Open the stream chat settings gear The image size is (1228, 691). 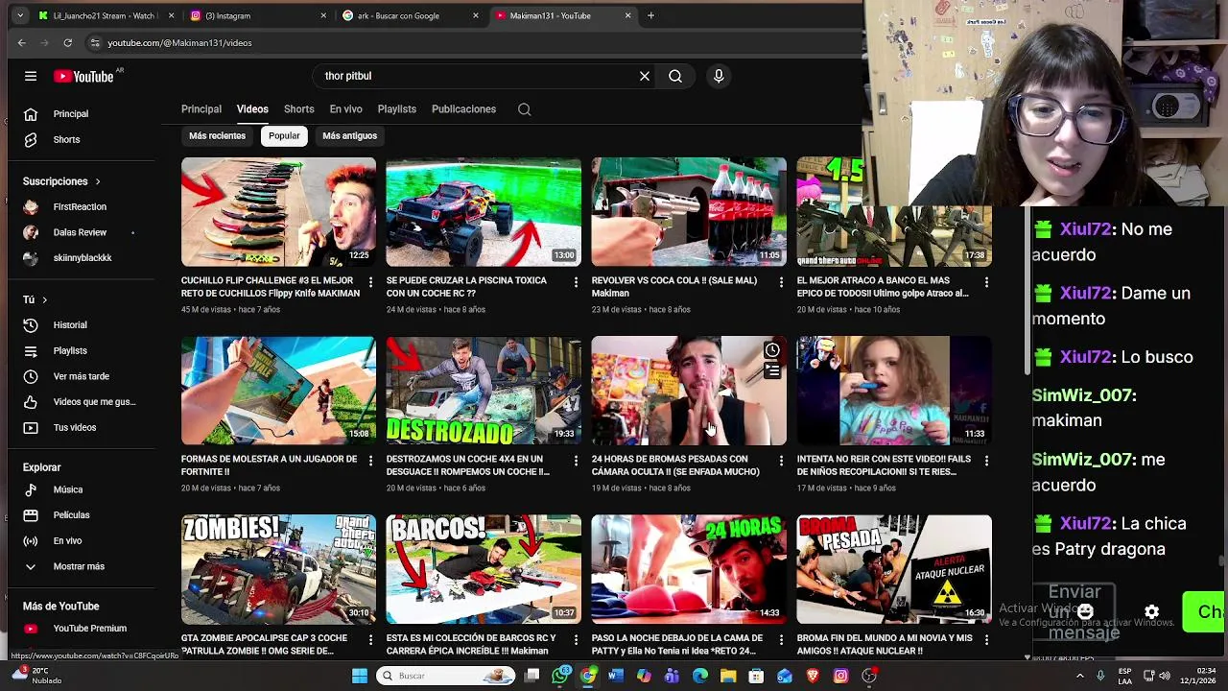tap(1151, 611)
